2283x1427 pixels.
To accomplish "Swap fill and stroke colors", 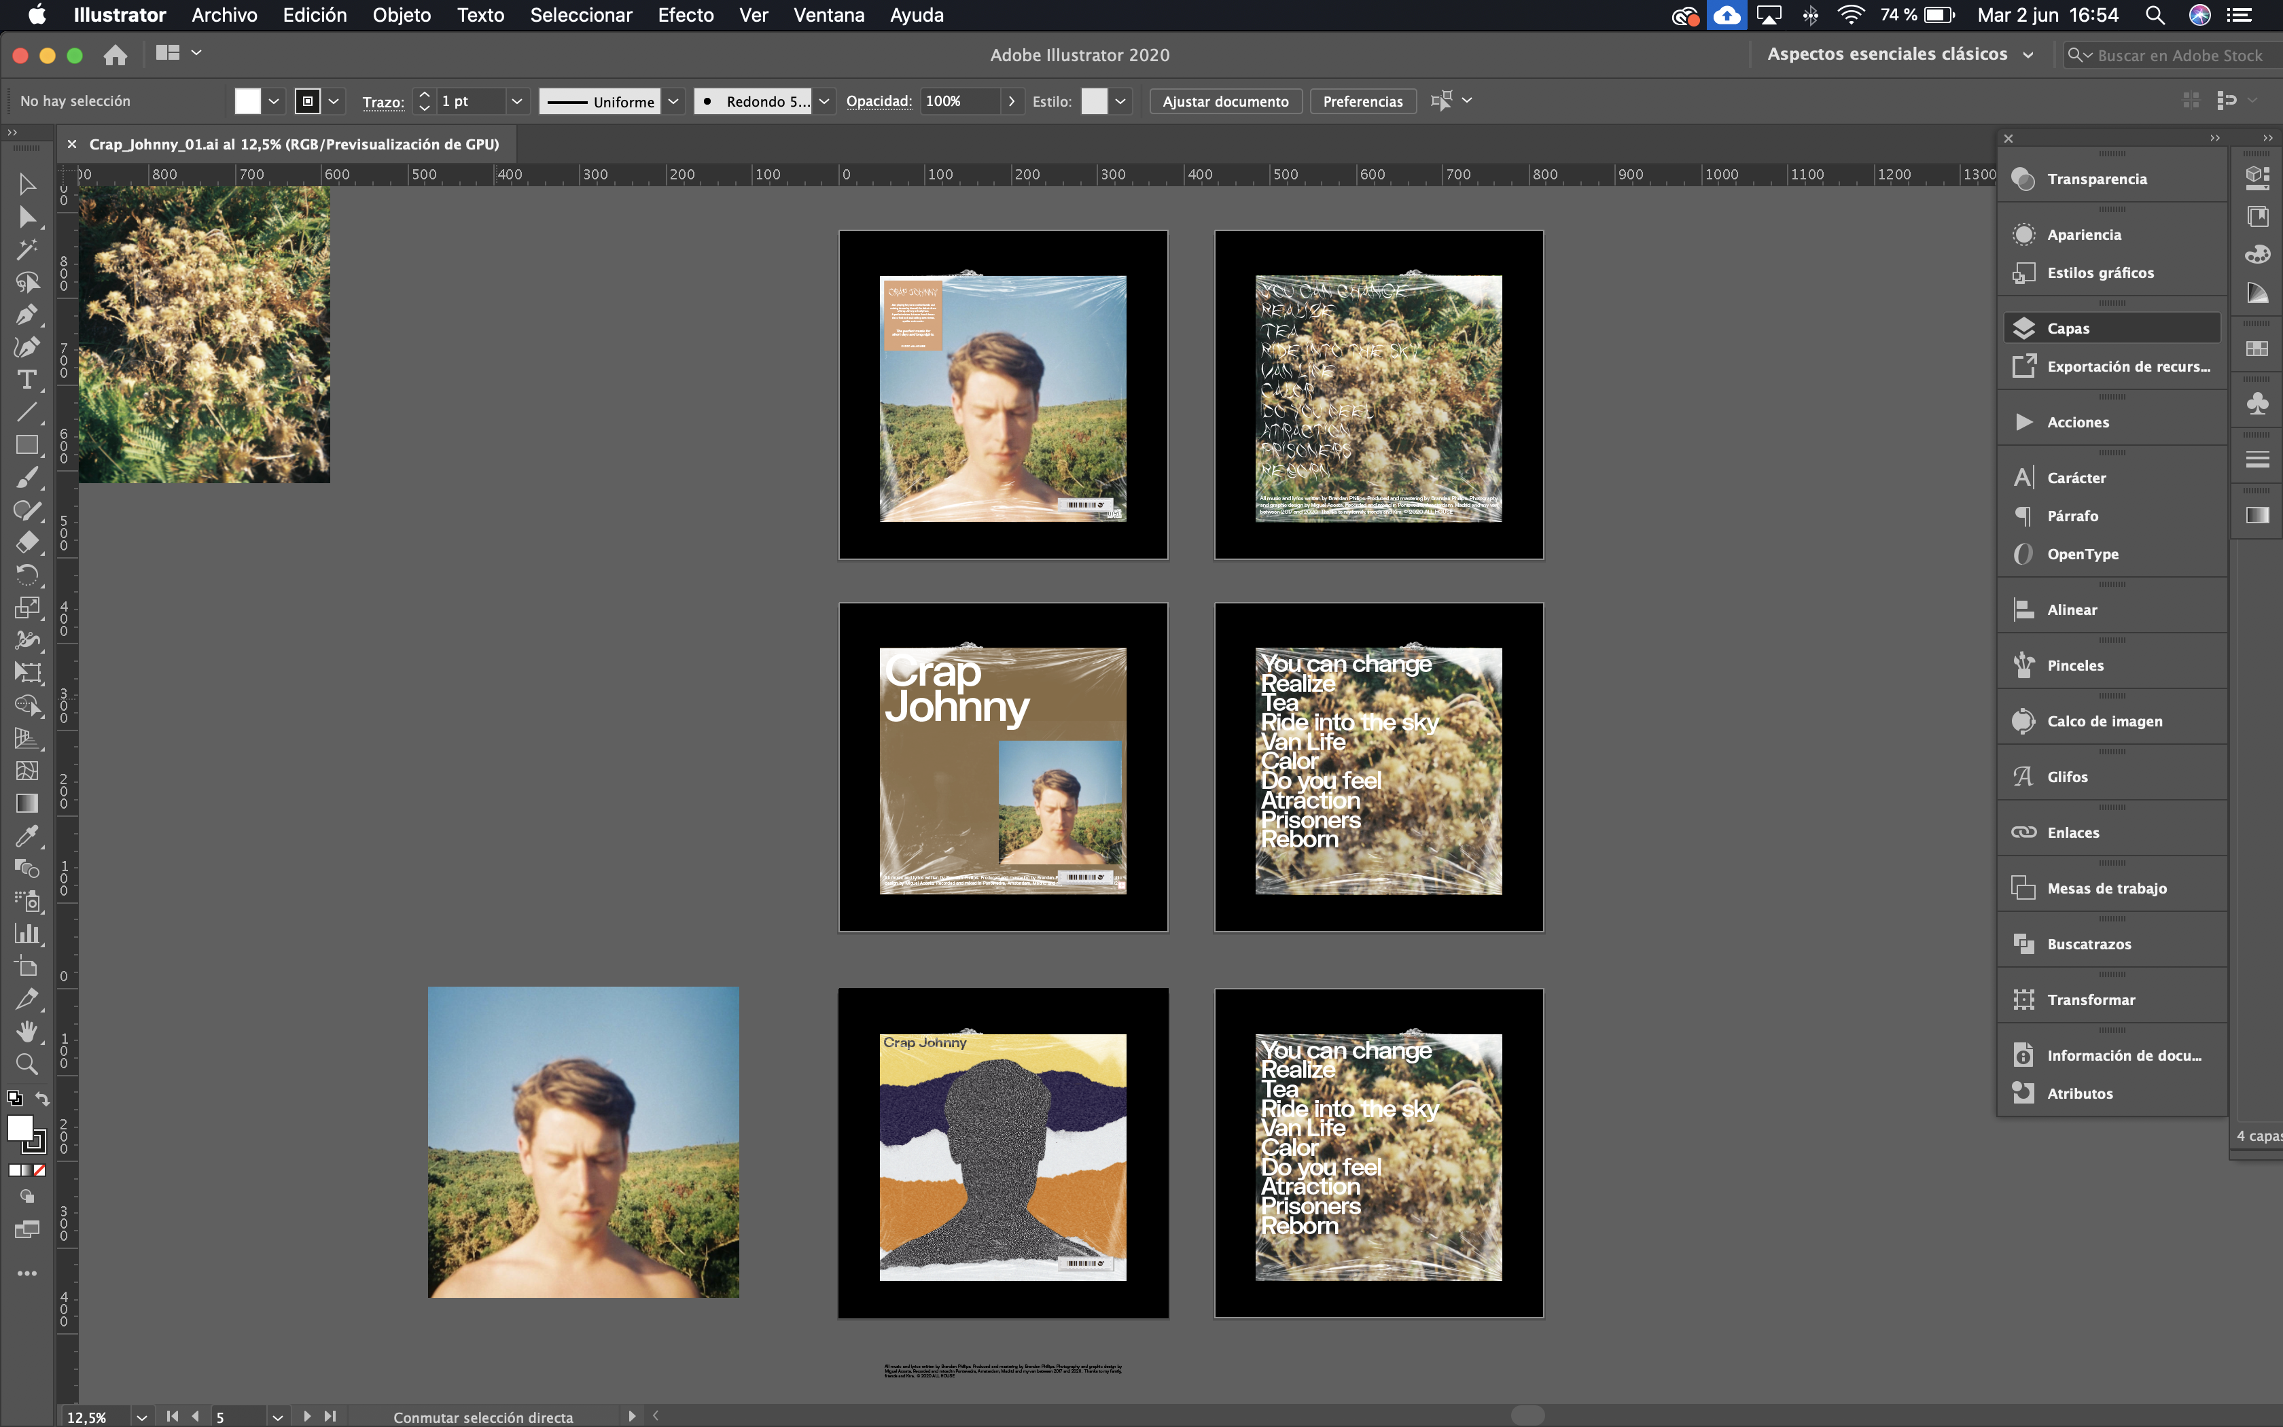I will tap(42, 1099).
